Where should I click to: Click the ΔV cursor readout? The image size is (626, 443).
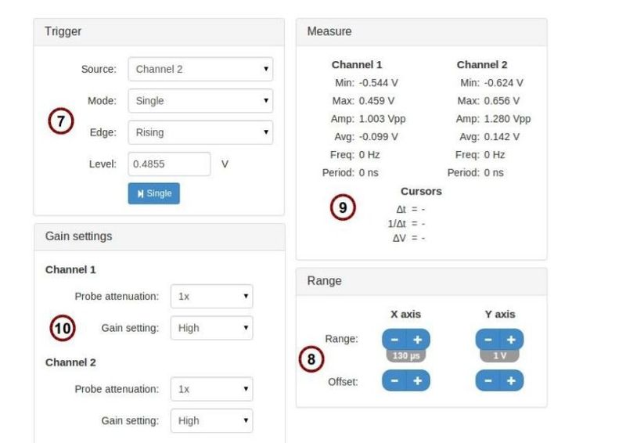(x=408, y=238)
